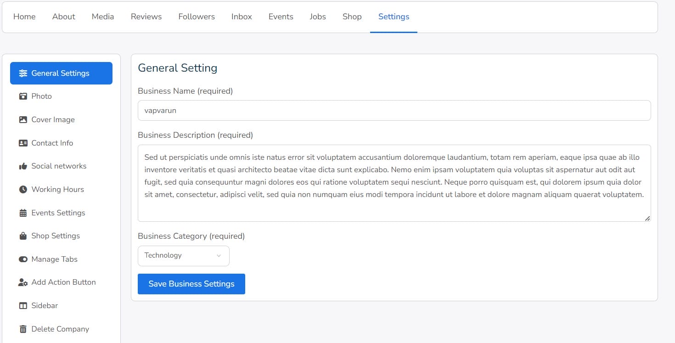Click the trash icon for Delete Company
This screenshot has width=675, height=343.
coord(23,329)
